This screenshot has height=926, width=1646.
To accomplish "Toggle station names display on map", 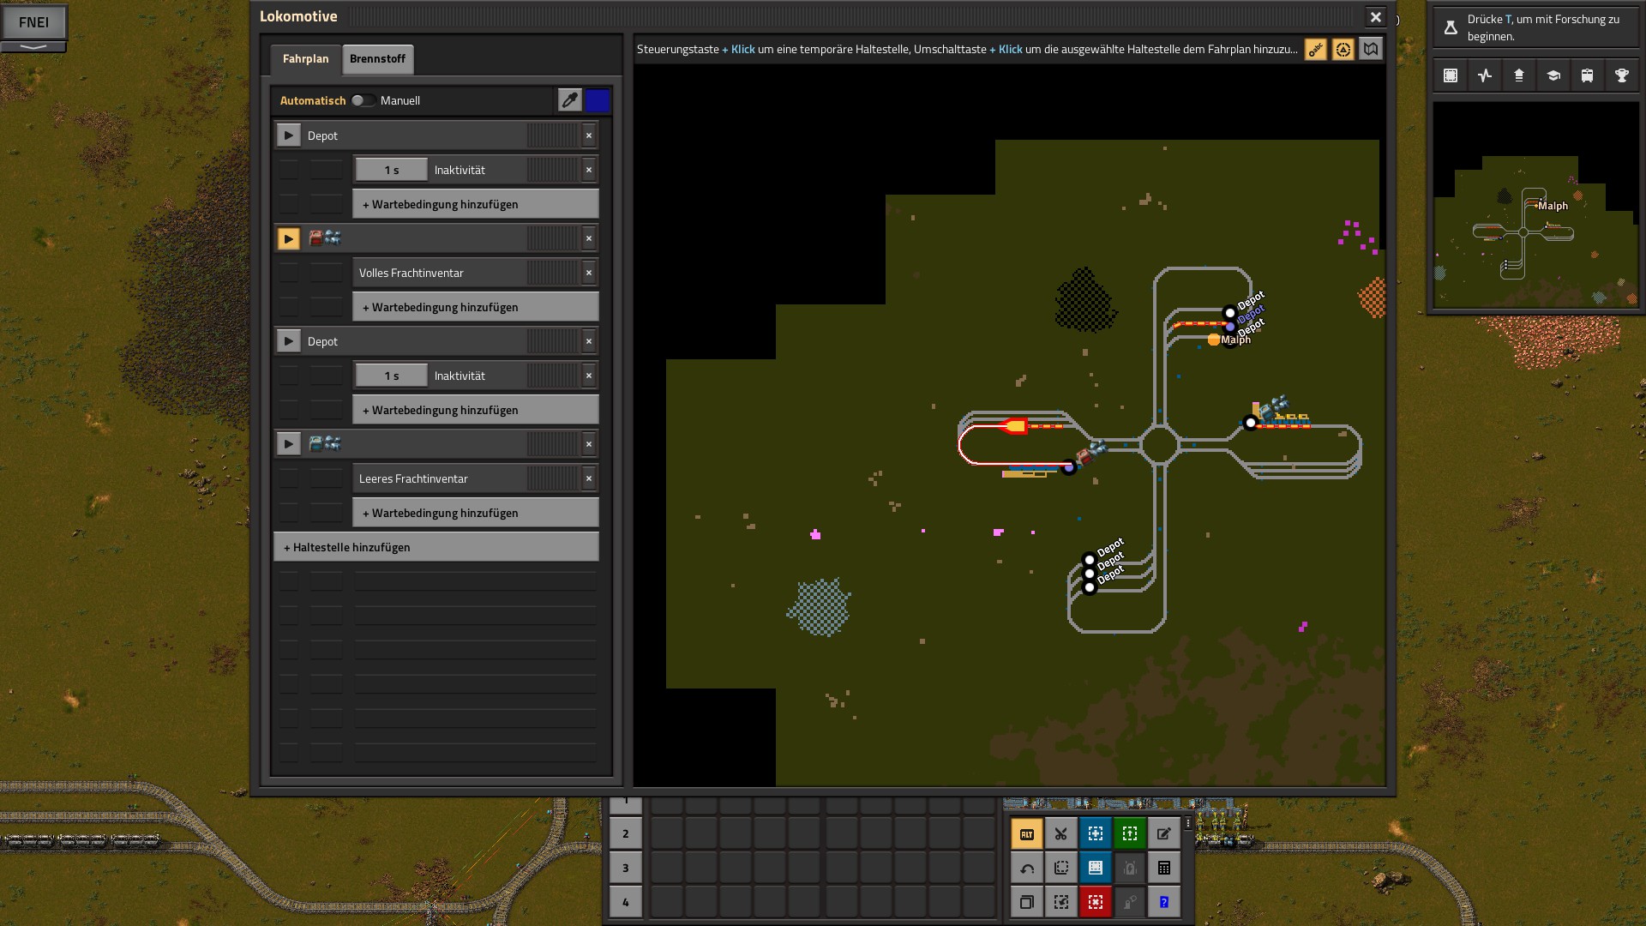I will 1315,50.
